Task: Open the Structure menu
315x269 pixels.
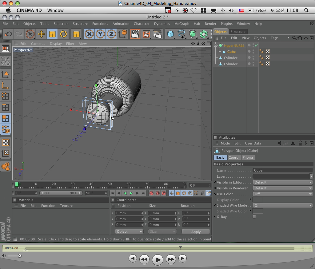Action: tap(80, 24)
